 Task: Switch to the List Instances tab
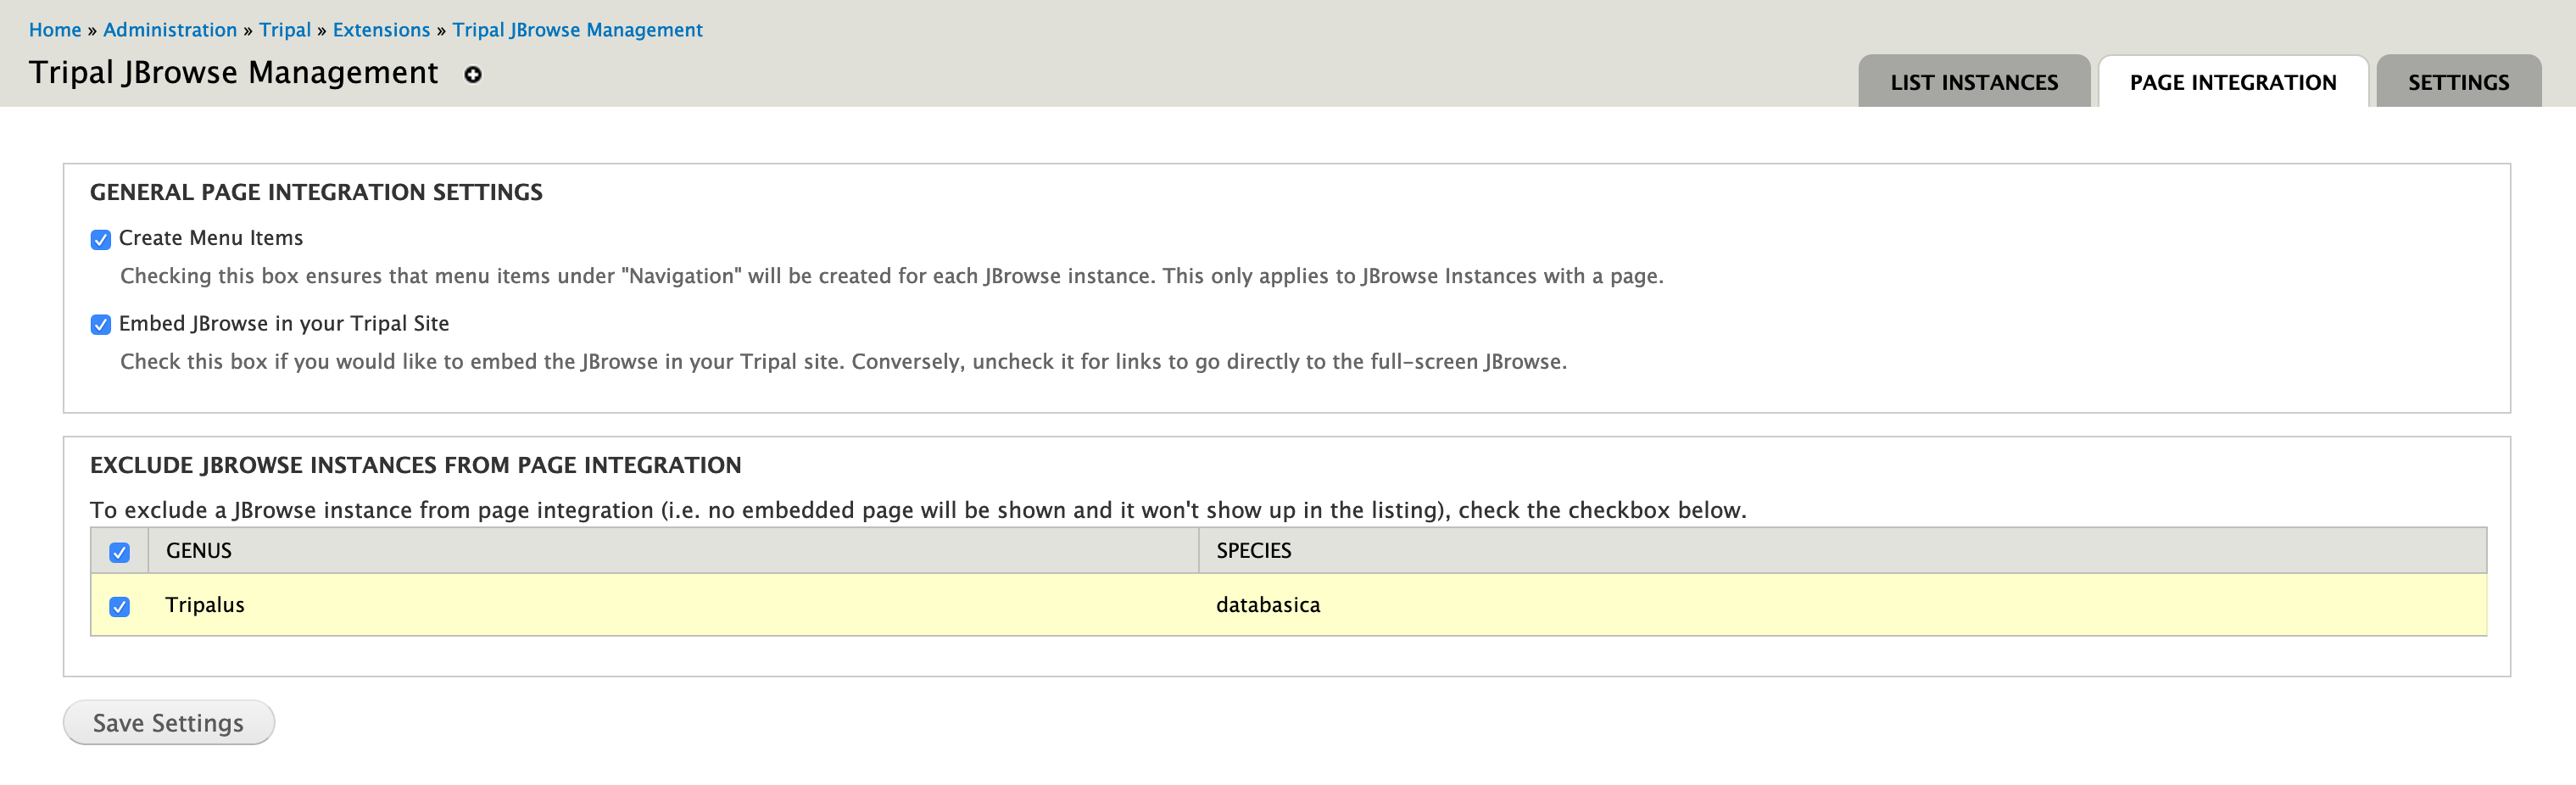pyautogui.click(x=1973, y=82)
